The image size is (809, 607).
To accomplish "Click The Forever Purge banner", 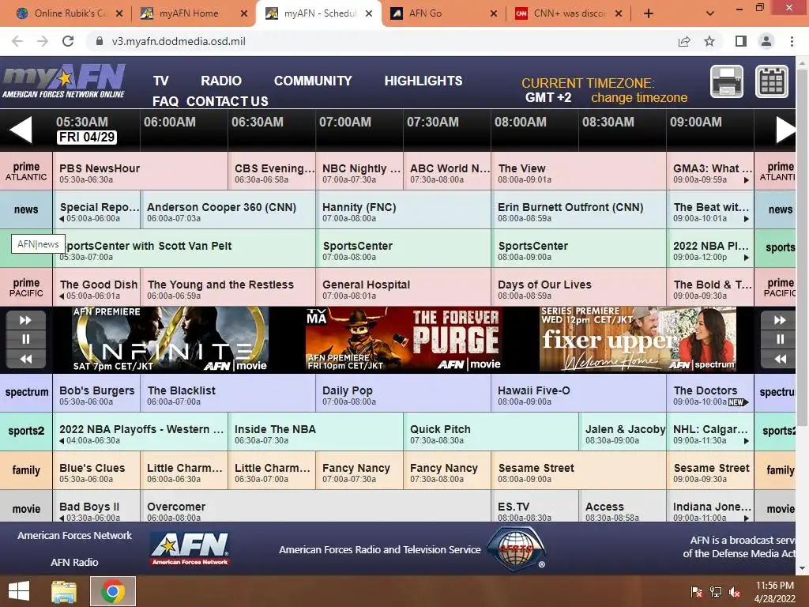I will (x=404, y=340).
